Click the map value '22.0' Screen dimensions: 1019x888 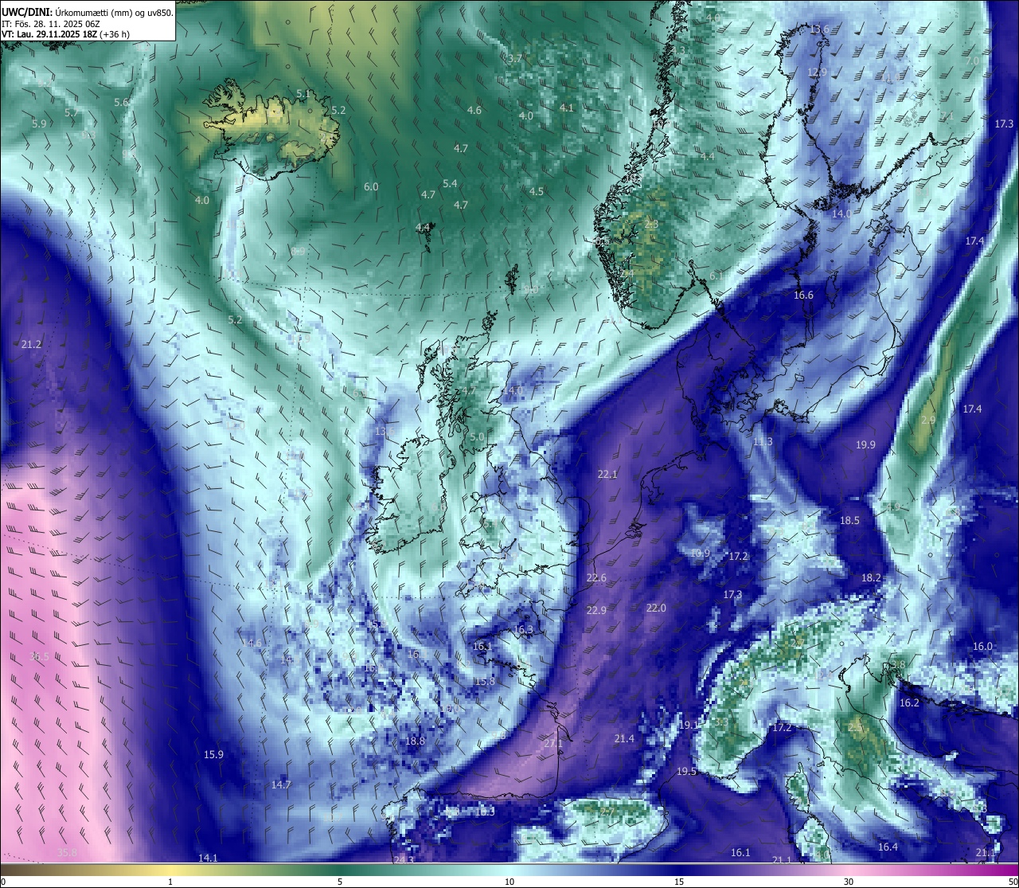656,608
